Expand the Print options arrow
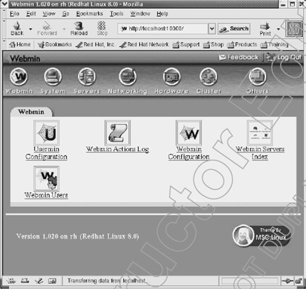The image size is (306, 289). pos(278,29)
